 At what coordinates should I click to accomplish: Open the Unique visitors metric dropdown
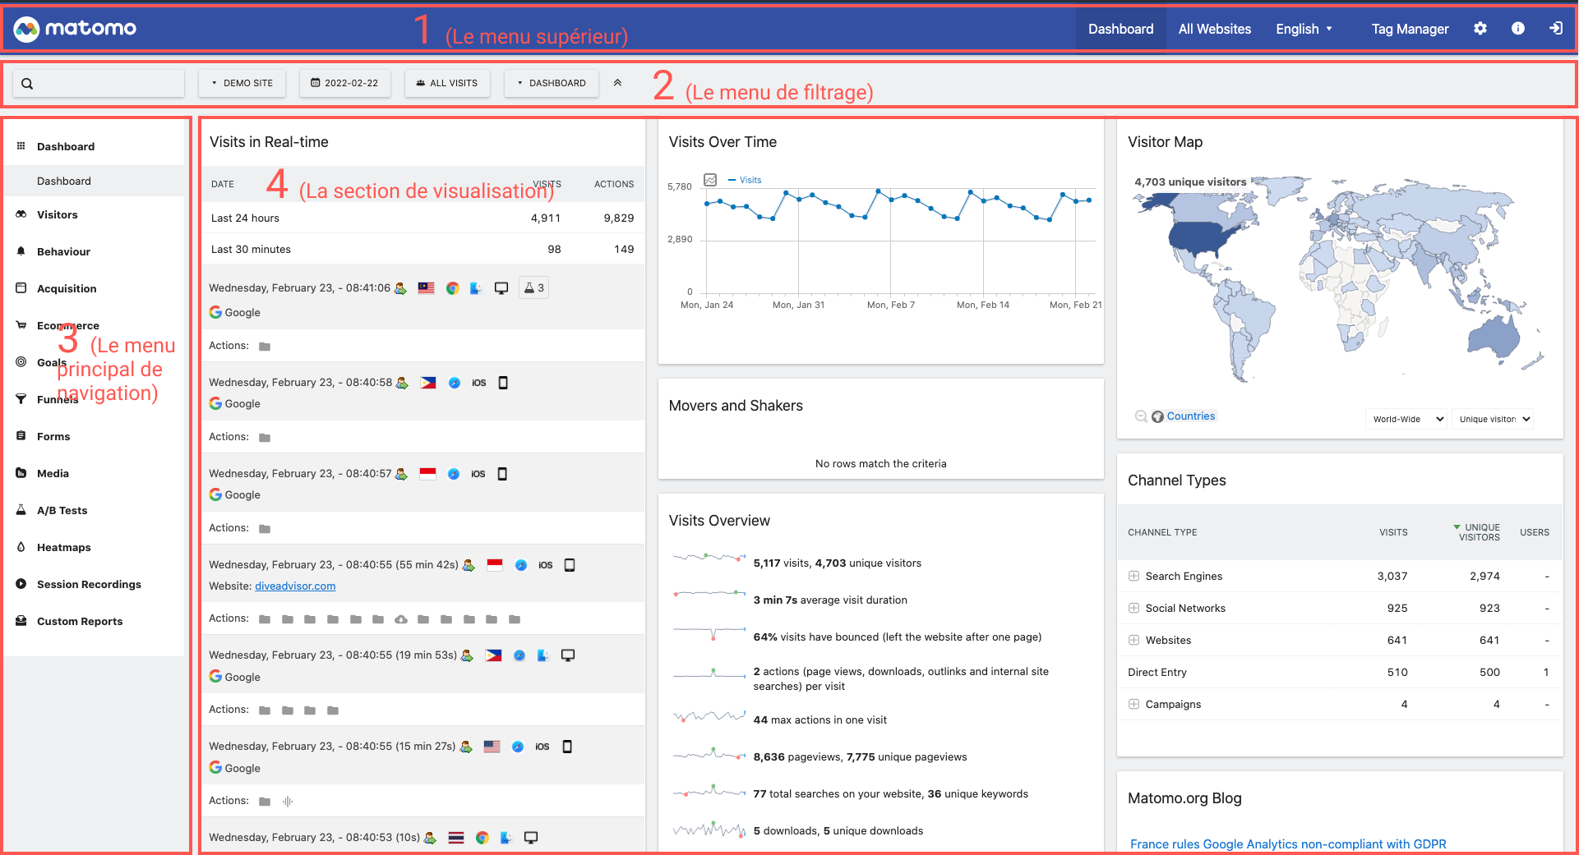click(1492, 419)
